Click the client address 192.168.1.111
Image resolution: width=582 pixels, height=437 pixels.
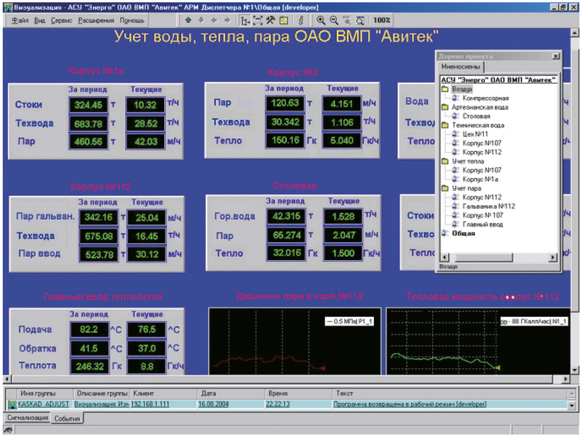[150, 404]
